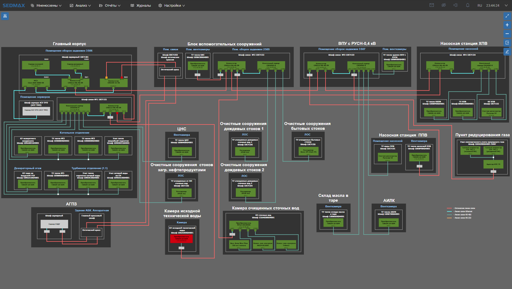This screenshot has width=512, height=289.
Task: Open the schema tree panel button
Action: 5,16
